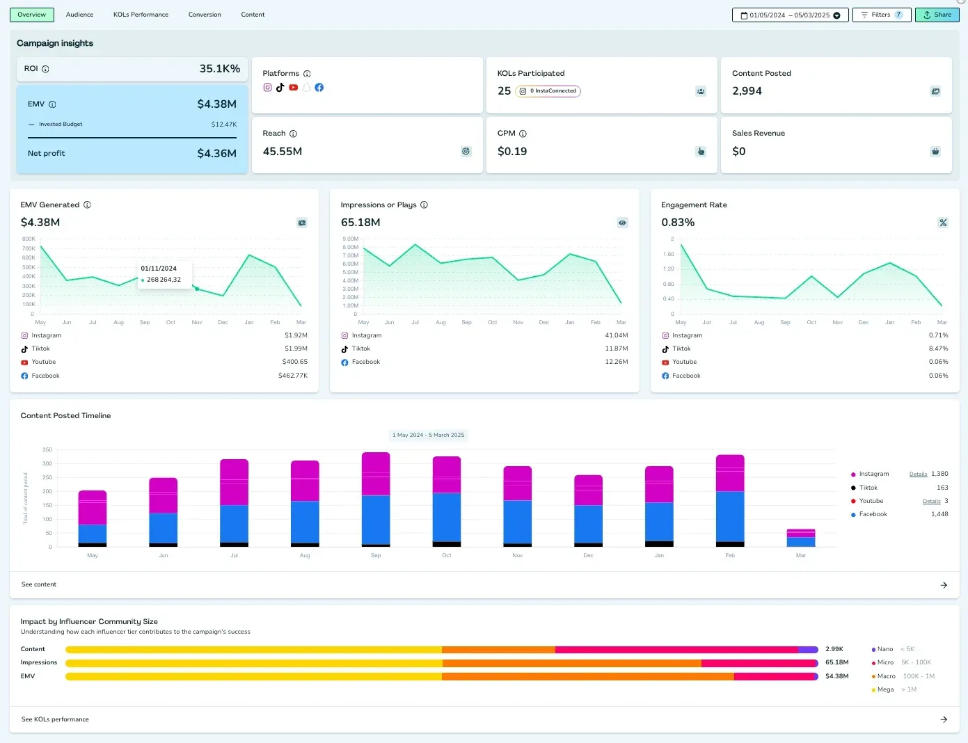
Task: Click the Sales Revenue basket icon
Action: coord(935,152)
